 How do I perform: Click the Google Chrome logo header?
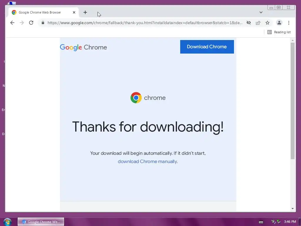(x=83, y=47)
